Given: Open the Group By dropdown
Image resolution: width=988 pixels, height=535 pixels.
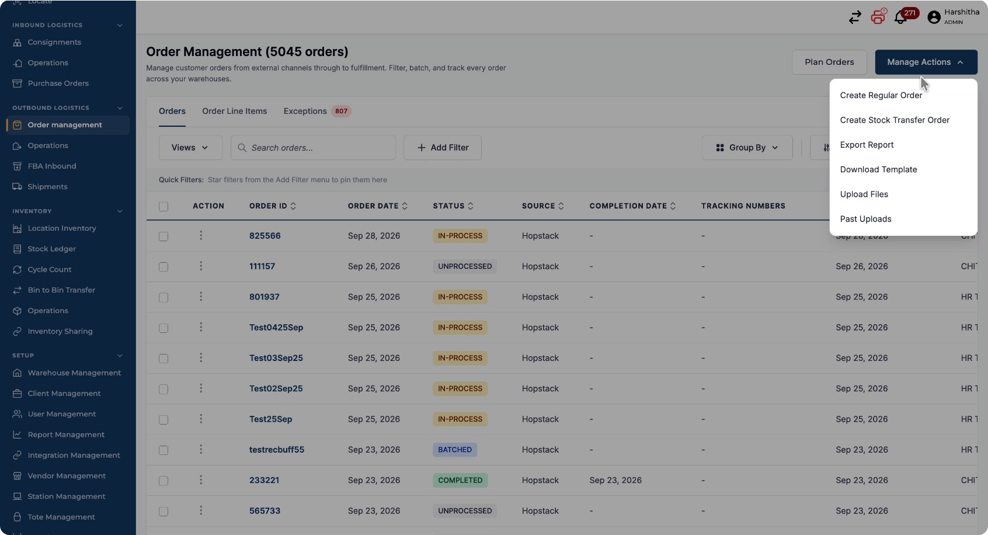Looking at the screenshot, I should tap(747, 148).
